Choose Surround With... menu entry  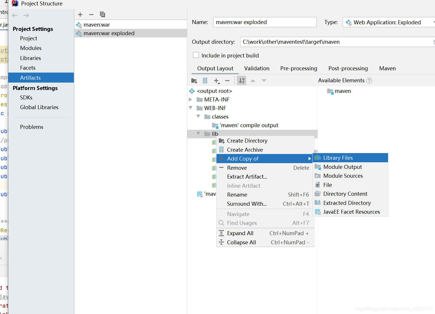click(x=265, y=204)
